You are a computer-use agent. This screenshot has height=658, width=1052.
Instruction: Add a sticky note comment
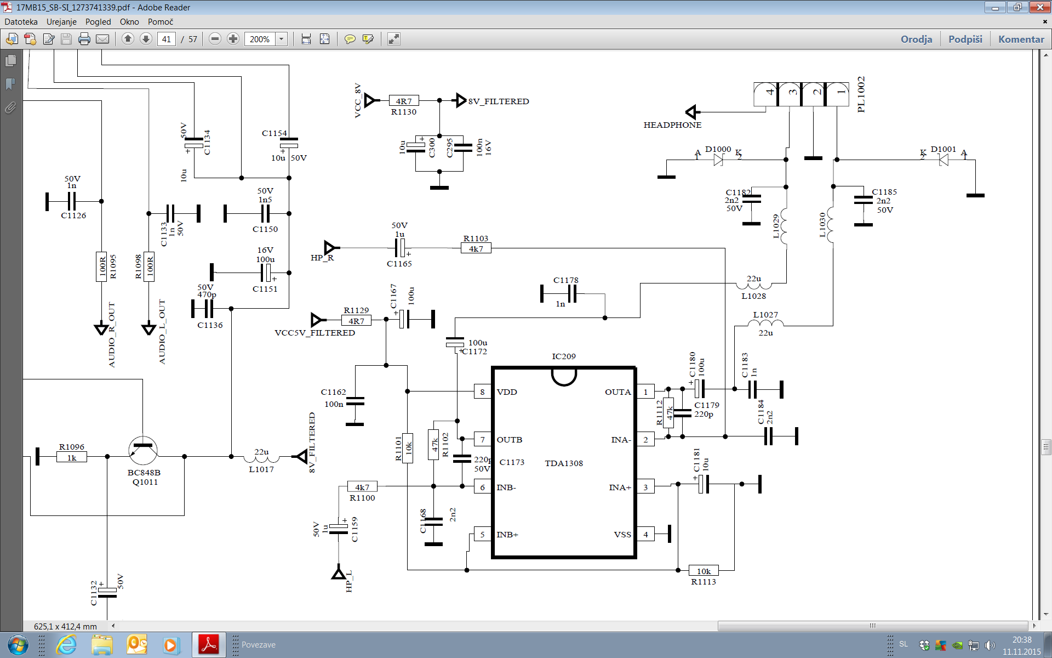click(x=350, y=39)
